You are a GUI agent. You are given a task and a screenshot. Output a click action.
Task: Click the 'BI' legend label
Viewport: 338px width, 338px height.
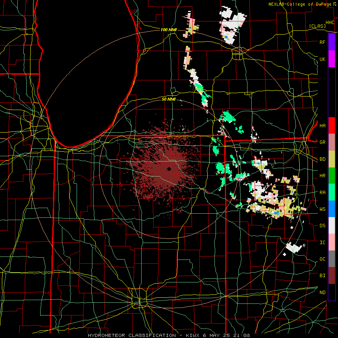tap(322, 276)
